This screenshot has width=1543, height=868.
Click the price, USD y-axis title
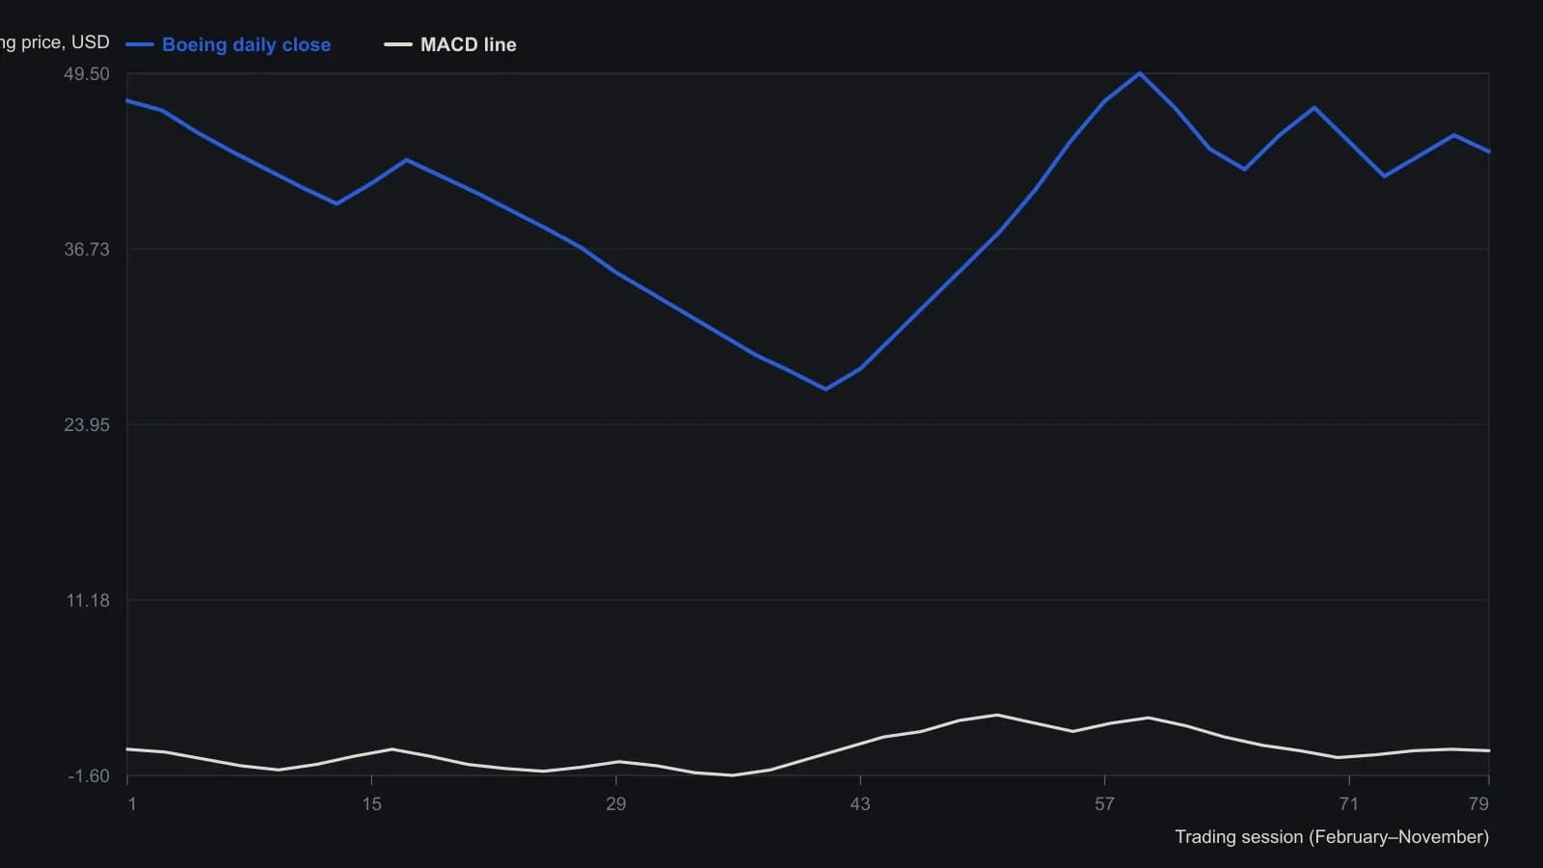click(x=55, y=42)
